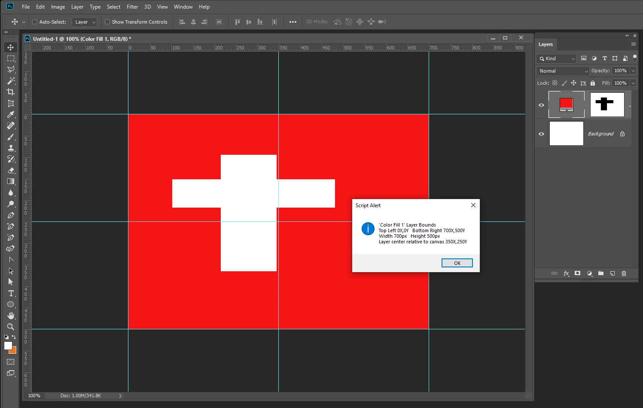Select the Horizontal Type tool in toolbar
This screenshot has height=408, width=643.
click(x=11, y=293)
